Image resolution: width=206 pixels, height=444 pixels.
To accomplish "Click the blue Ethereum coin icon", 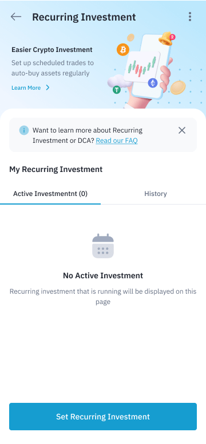I will click(153, 83).
